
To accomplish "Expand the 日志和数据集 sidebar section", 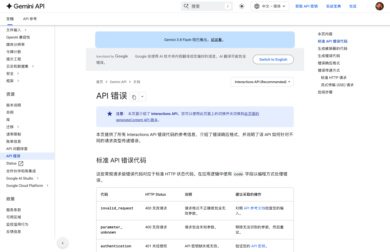I will [33, 66].
